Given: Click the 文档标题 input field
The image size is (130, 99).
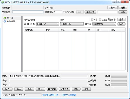Looking at the screenshot, I should pos(28,8).
